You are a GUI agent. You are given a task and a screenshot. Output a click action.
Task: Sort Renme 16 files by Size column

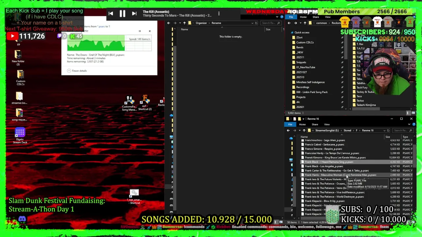point(388,137)
